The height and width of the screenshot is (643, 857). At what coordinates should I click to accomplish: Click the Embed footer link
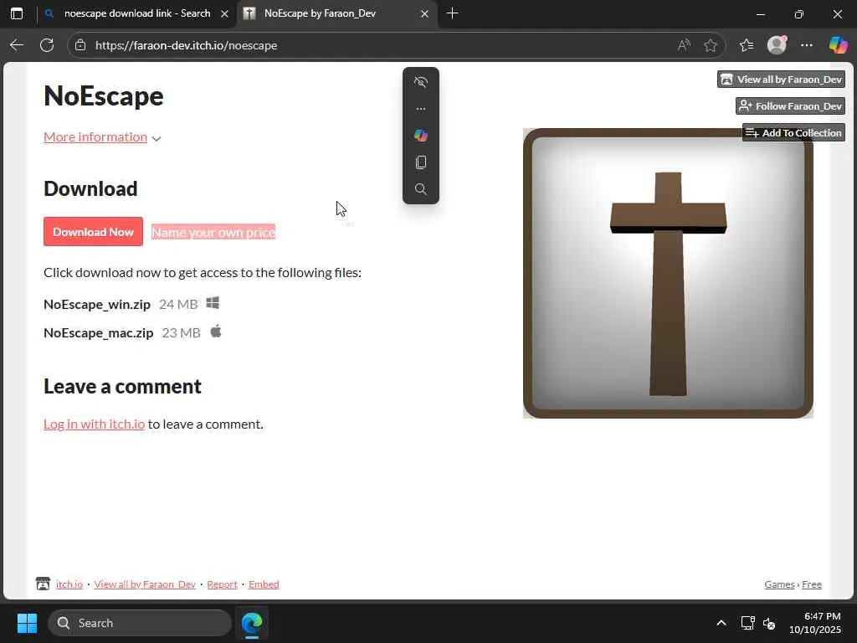264,584
